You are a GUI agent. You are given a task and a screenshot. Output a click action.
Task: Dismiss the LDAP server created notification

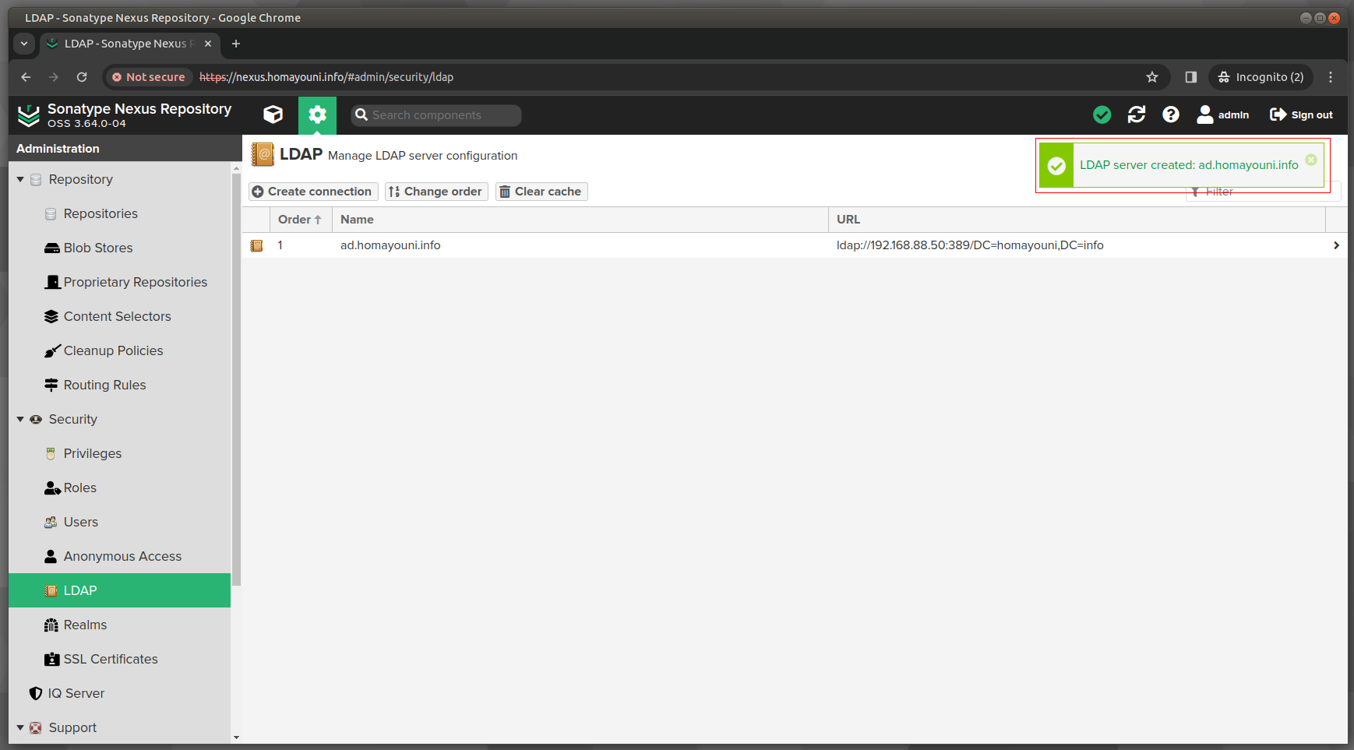point(1311,160)
